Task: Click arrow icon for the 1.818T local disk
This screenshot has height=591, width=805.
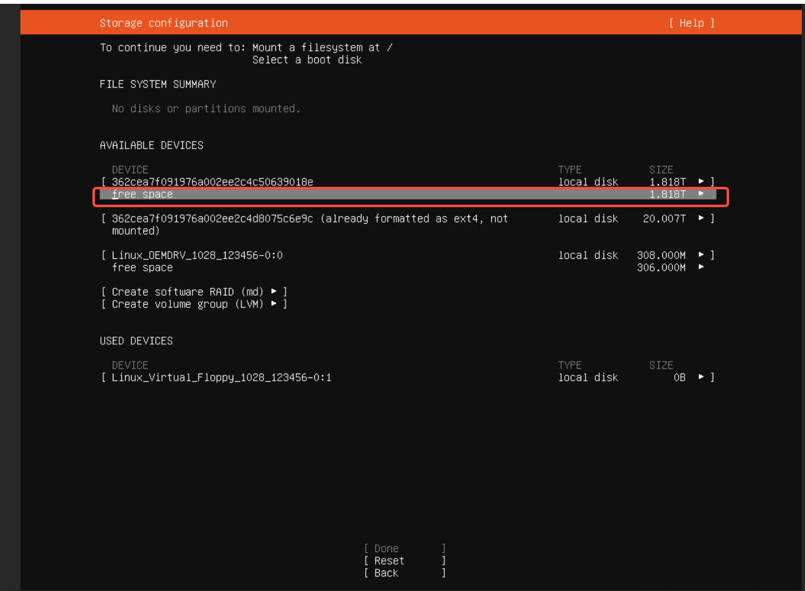Action: pos(701,182)
